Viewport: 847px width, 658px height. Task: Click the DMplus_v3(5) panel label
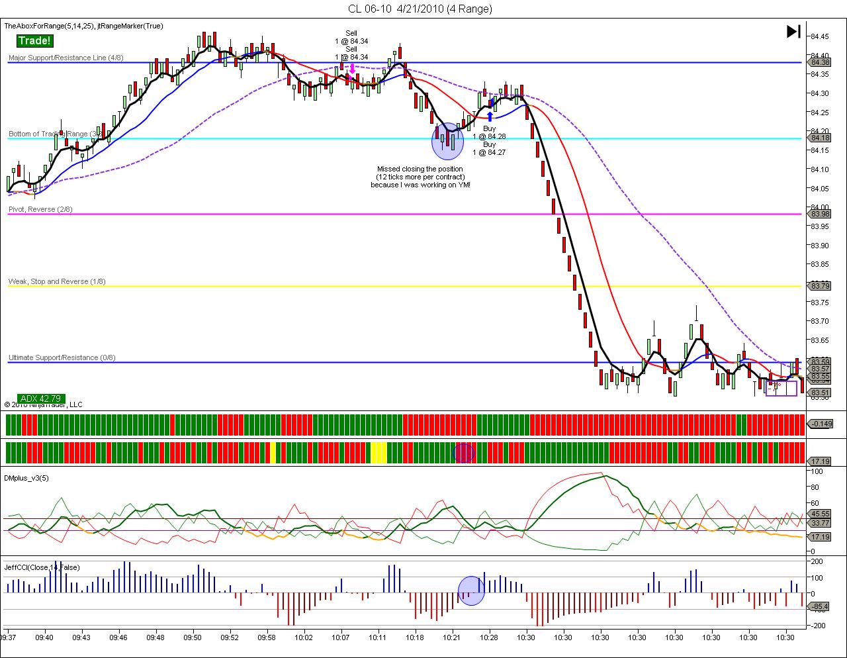pos(25,477)
